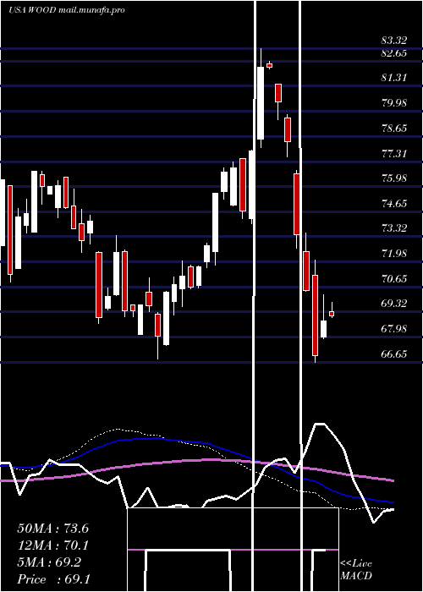Select the 75.98 price label
The height and width of the screenshot is (592, 423).
[394, 178]
